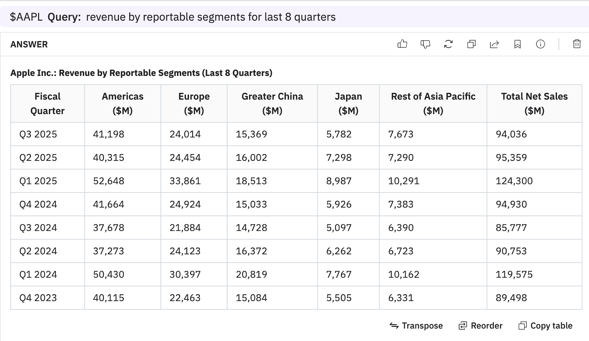Transpose the table
Screen dimensions: 589x341
click(x=416, y=326)
